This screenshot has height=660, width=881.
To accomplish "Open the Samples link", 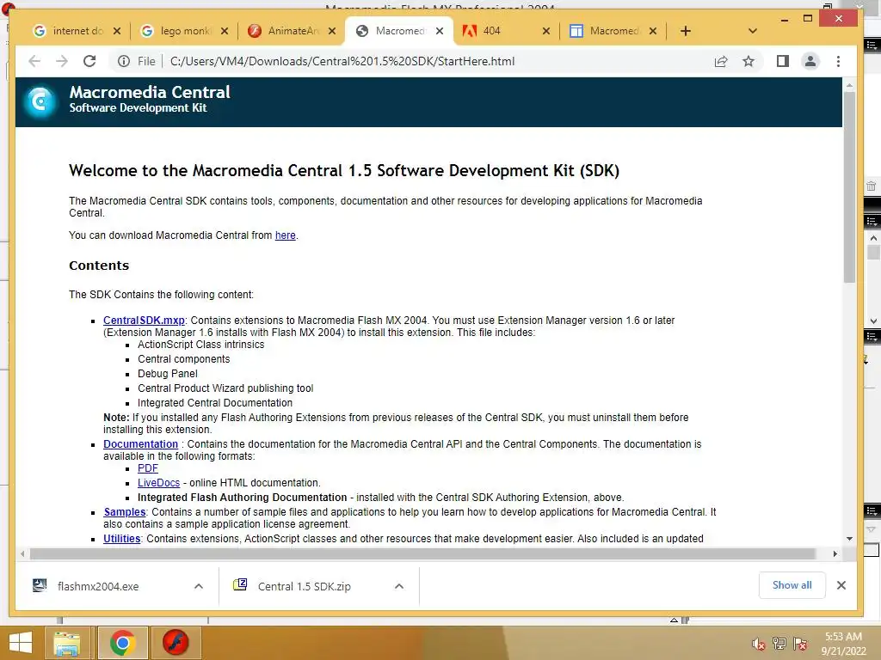I will (x=125, y=512).
